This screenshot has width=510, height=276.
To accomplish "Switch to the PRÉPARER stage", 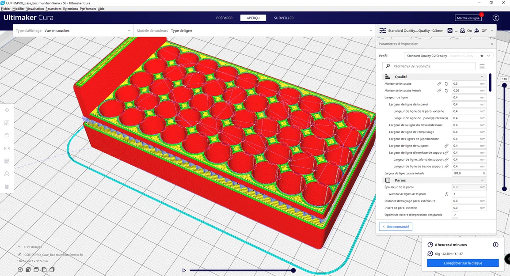I will point(225,18).
